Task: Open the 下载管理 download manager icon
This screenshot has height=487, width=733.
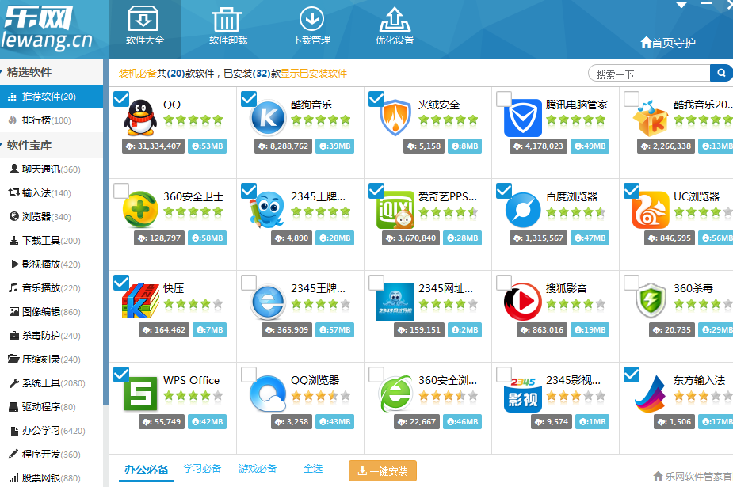Action: point(311,19)
